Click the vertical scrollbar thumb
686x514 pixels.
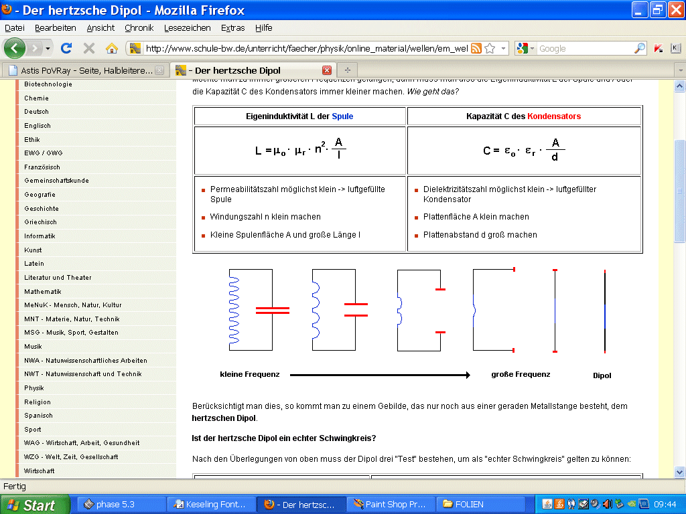[679, 191]
